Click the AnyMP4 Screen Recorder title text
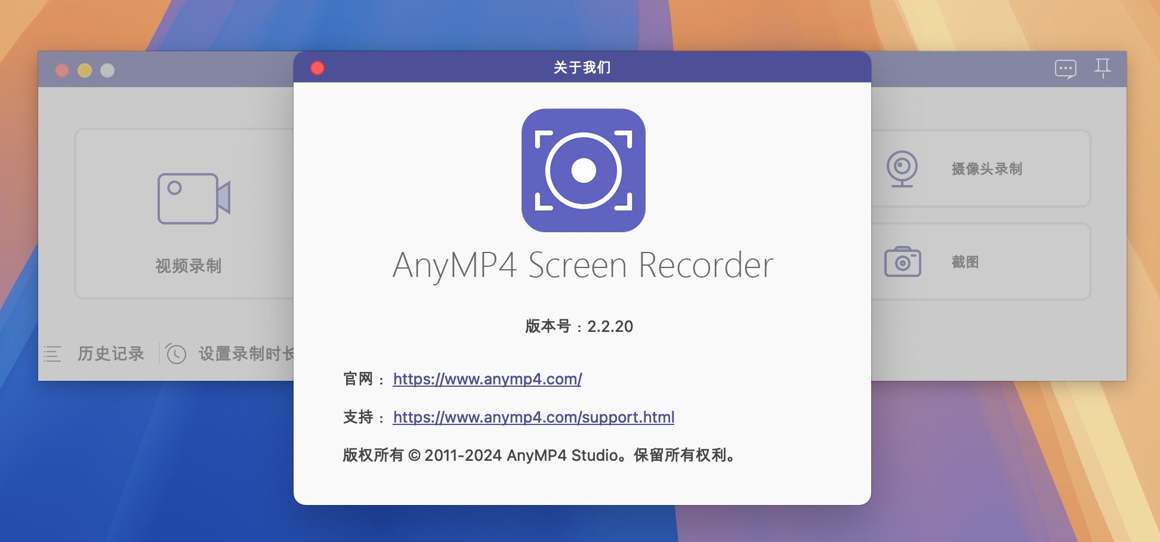1160x542 pixels. (583, 266)
